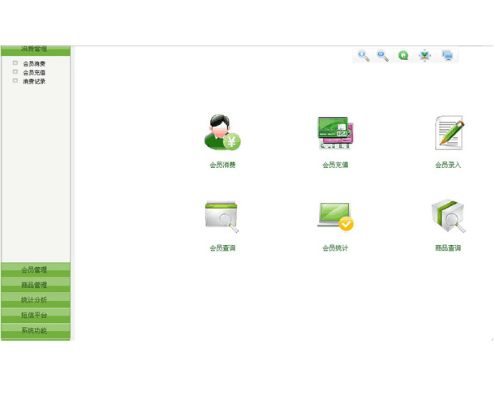Switch to the 短信平台 sidebar menu
Image resolution: width=495 pixels, height=396 pixels.
coord(35,315)
